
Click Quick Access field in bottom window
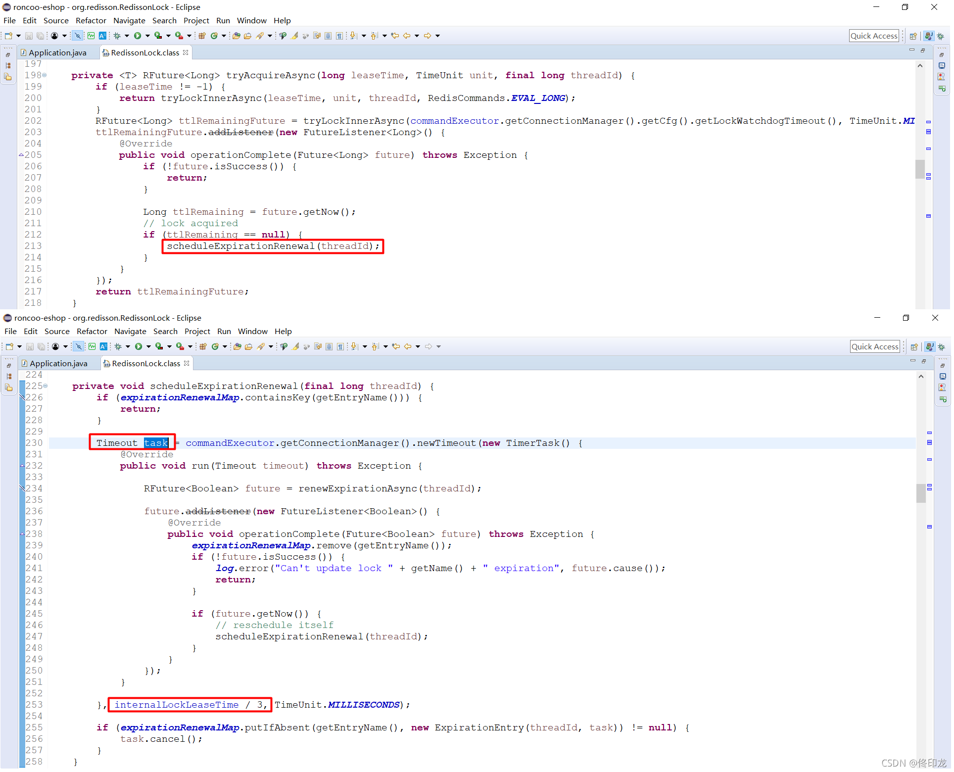click(x=875, y=347)
